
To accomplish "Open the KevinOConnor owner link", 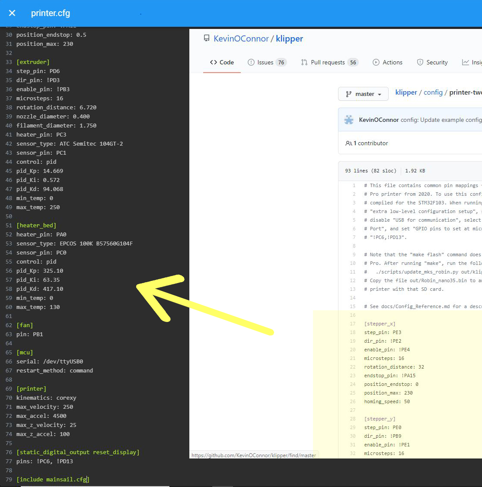I will pos(241,38).
